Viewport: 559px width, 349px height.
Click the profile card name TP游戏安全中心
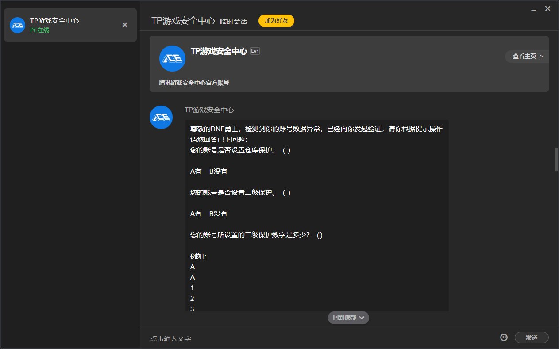click(x=219, y=51)
